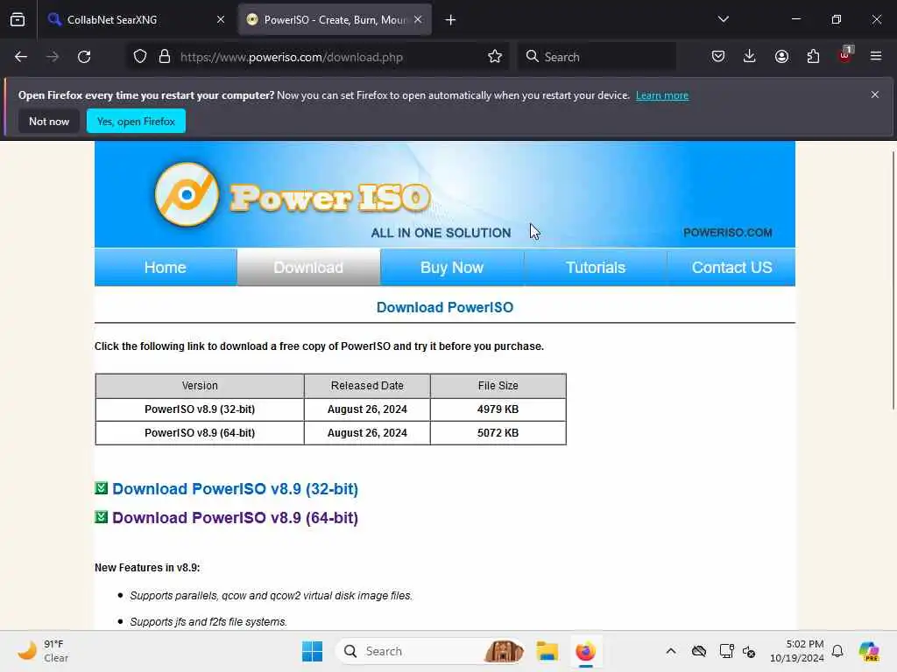Click the green icon beside 32-bit download
The width and height of the screenshot is (897, 672).
102,488
